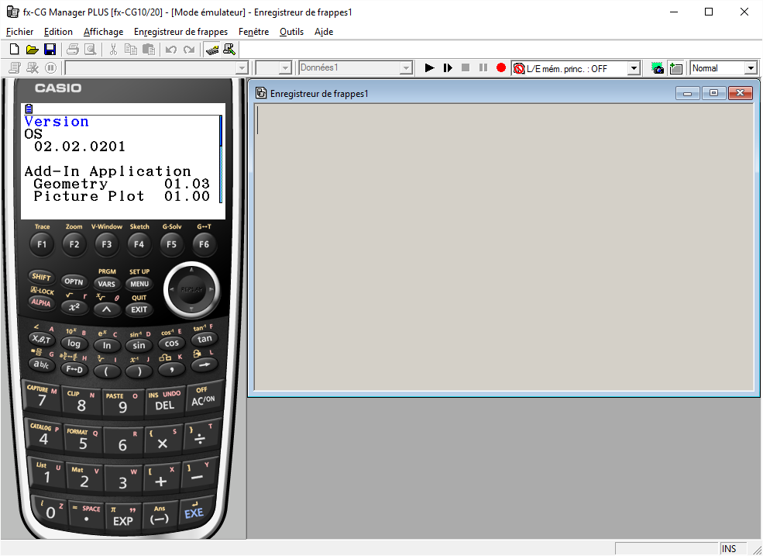The width and height of the screenshot is (763, 556).
Task: Create a new file with the toolbar icon
Action: click(15, 49)
